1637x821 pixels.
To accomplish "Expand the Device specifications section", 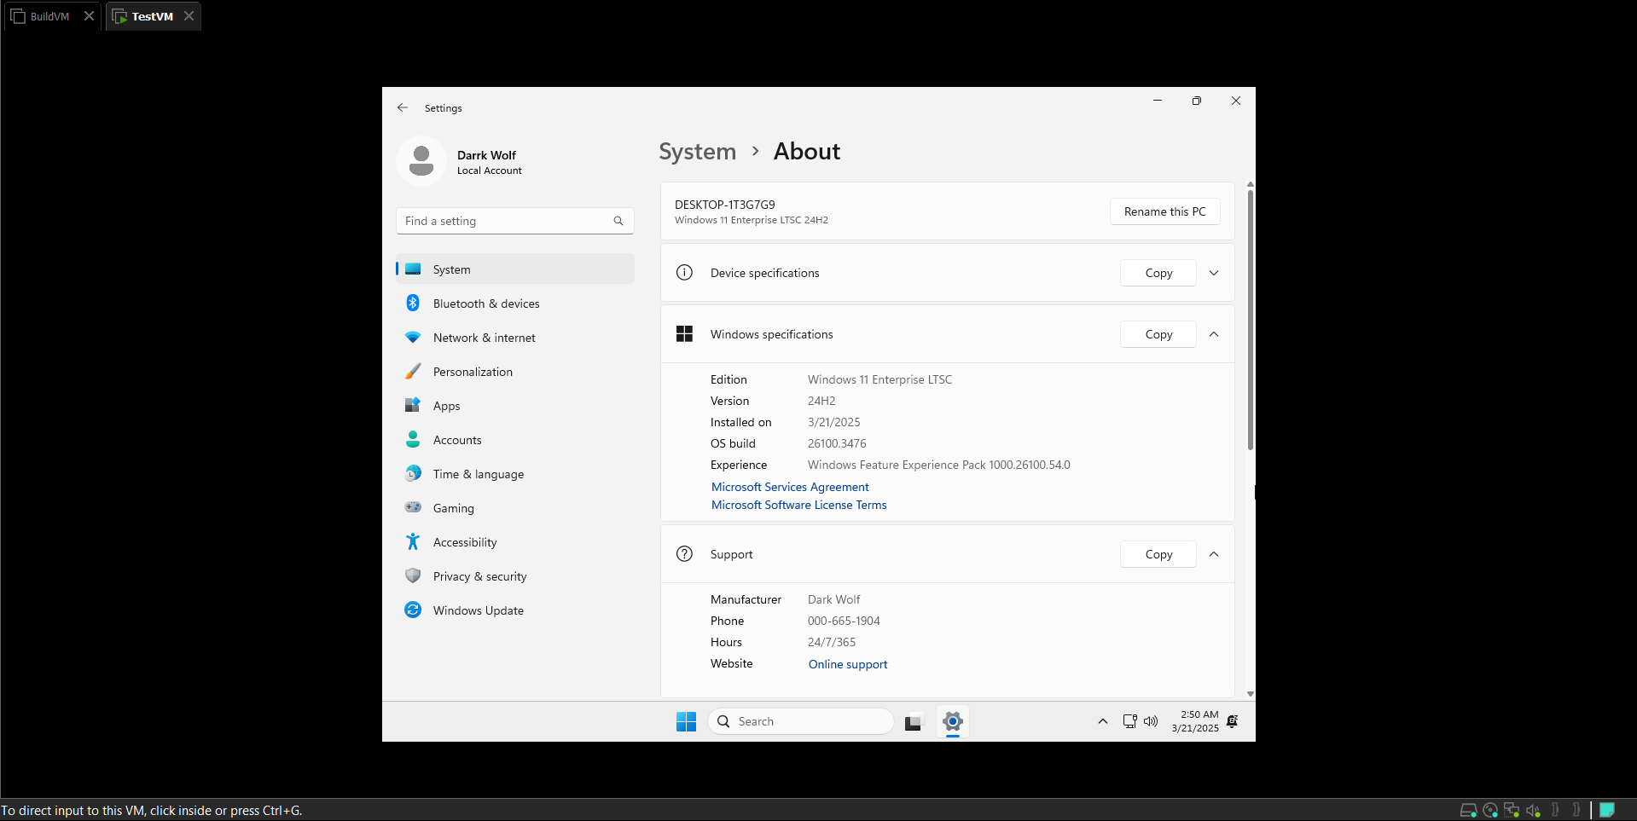I will tap(1214, 273).
